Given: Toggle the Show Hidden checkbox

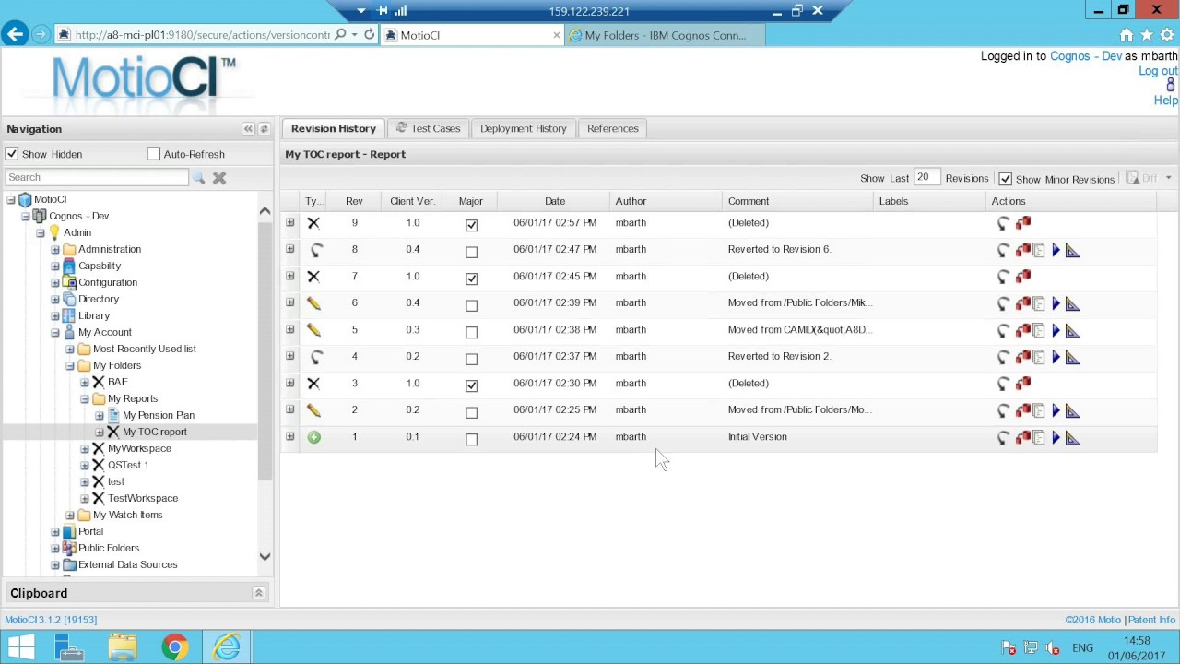Looking at the screenshot, I should 12,154.
